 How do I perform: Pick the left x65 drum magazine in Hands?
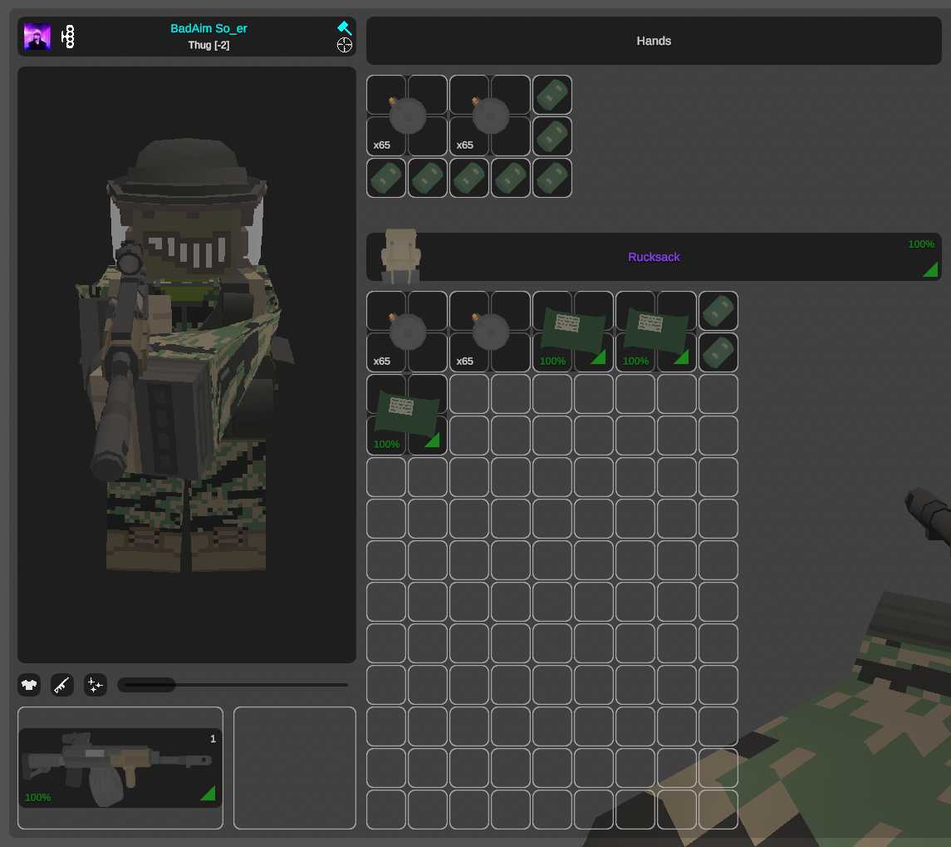pos(407,116)
